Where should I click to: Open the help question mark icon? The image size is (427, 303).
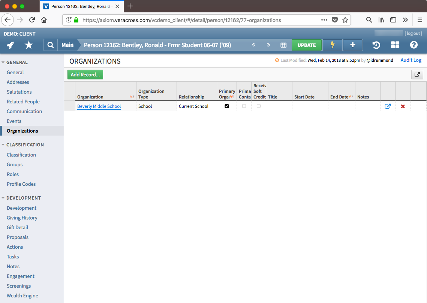(x=414, y=45)
